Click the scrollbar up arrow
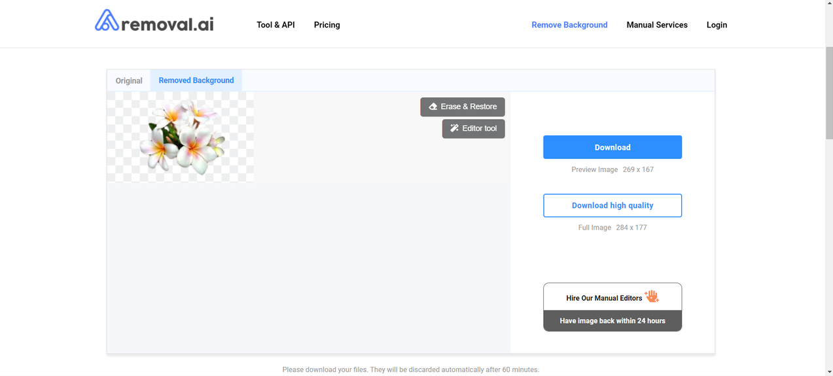This screenshot has width=833, height=376. 828,4
